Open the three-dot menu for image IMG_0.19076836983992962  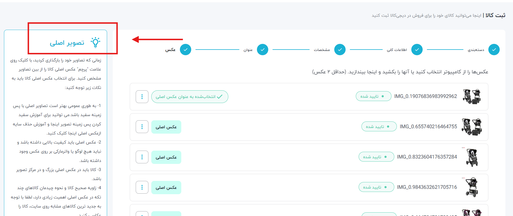tap(142, 97)
